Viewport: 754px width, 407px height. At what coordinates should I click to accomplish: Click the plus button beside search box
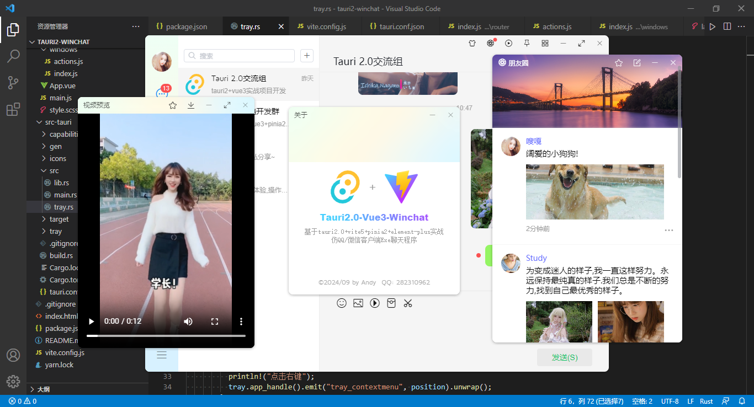coord(307,56)
